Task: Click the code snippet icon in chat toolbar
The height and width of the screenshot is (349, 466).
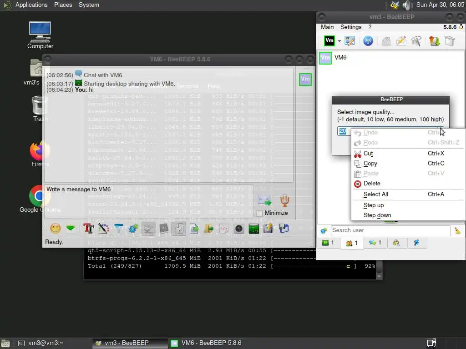Action: pos(224,229)
